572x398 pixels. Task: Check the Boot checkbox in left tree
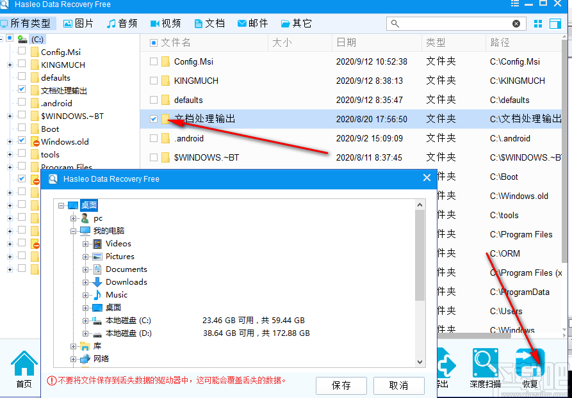[22, 127]
